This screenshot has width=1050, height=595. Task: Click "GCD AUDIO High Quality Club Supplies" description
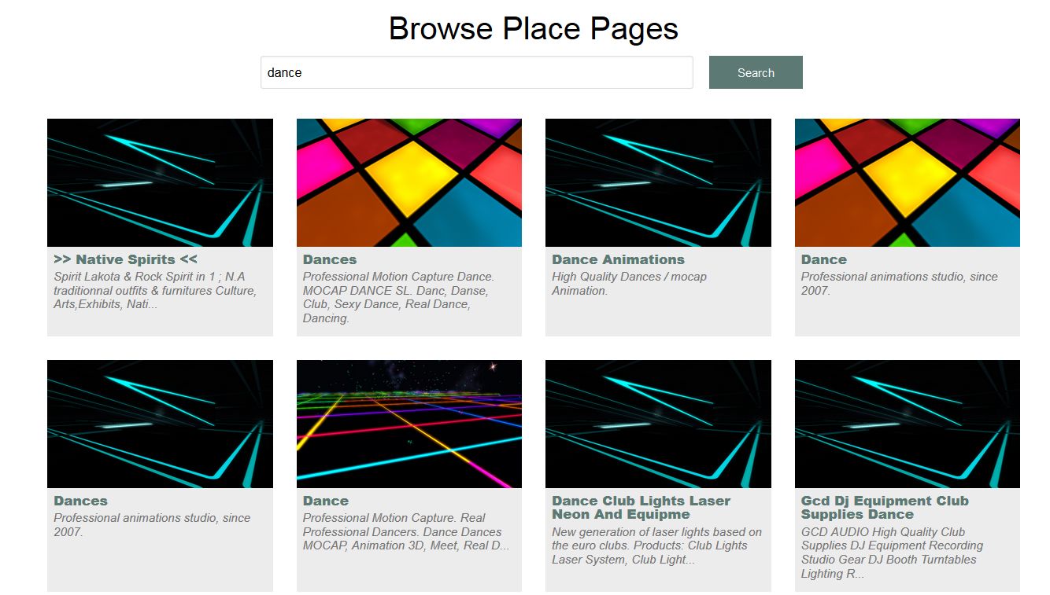point(892,553)
